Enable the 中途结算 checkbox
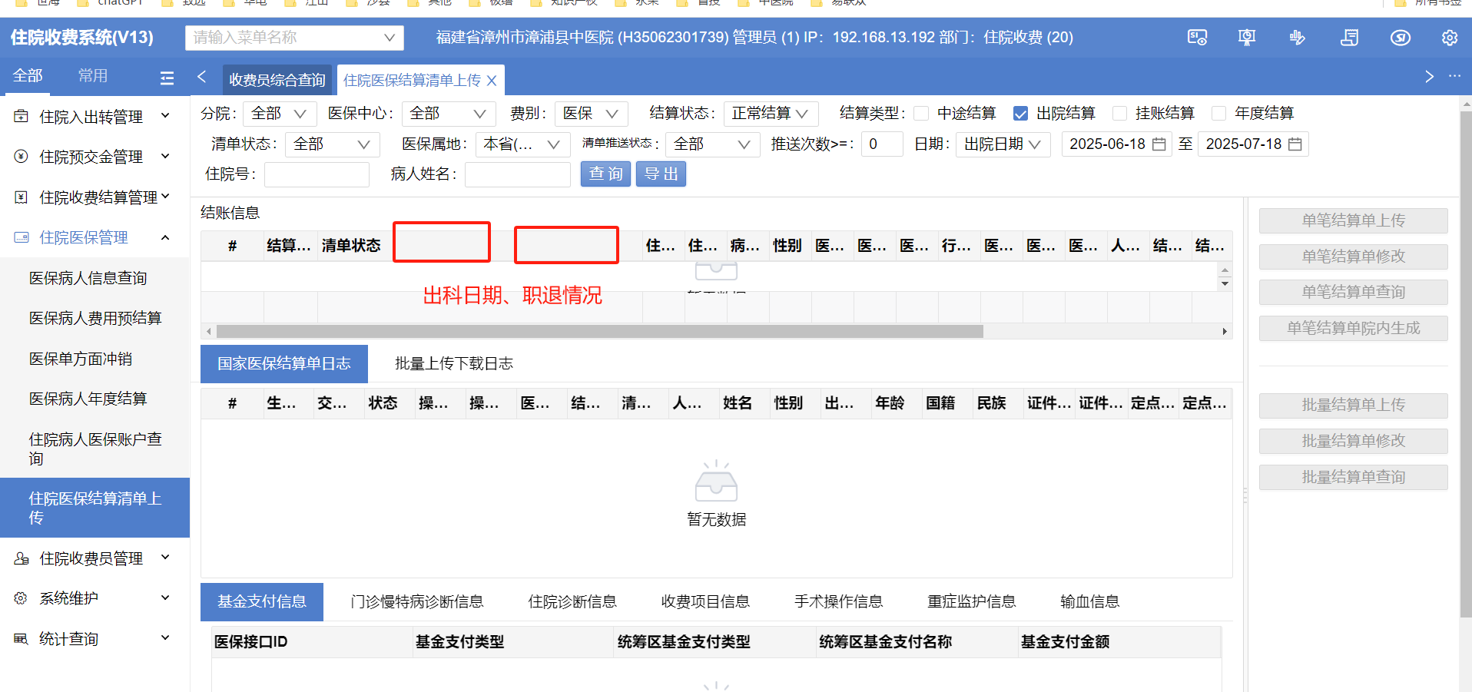 921,114
